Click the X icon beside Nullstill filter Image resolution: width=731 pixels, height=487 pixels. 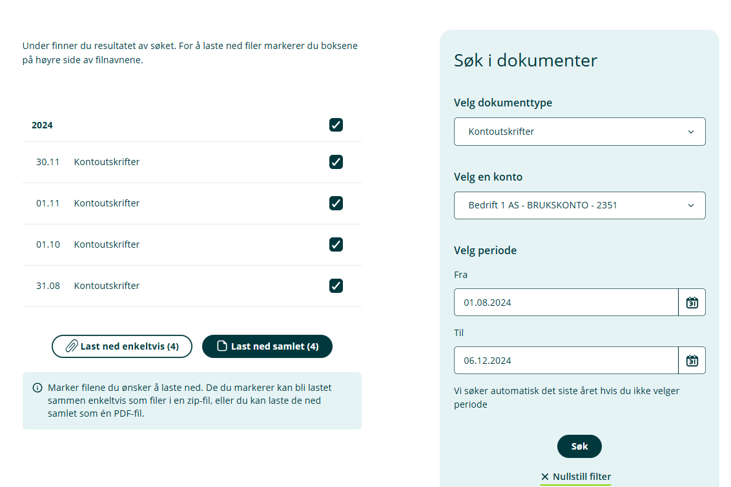[x=545, y=477]
